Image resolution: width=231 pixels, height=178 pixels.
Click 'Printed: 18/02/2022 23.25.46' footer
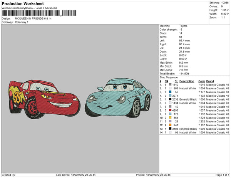click(x=153, y=175)
